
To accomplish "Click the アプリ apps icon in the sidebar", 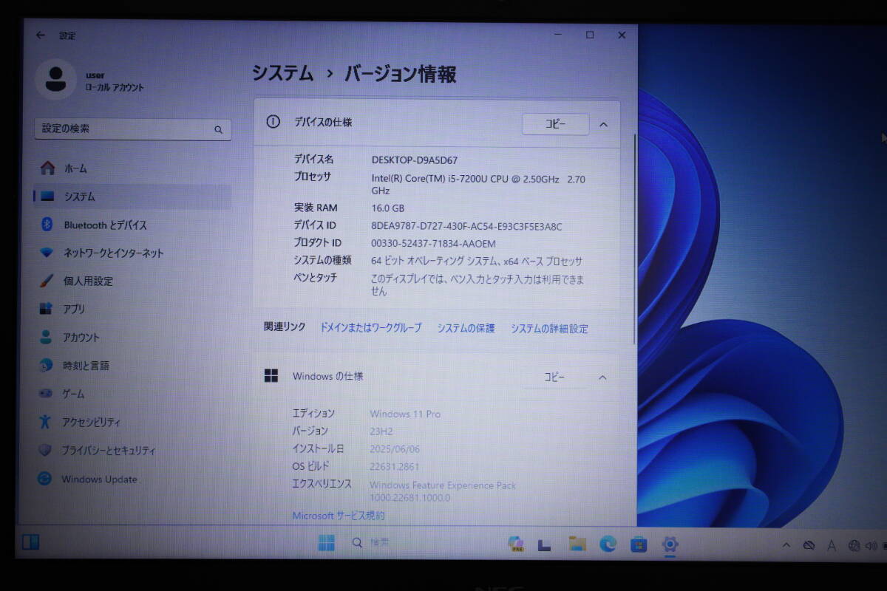I will (x=47, y=309).
